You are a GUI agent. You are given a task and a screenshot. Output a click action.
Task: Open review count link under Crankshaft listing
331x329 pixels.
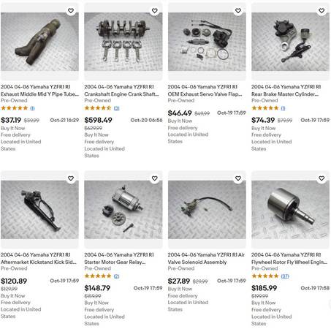tap(117, 108)
